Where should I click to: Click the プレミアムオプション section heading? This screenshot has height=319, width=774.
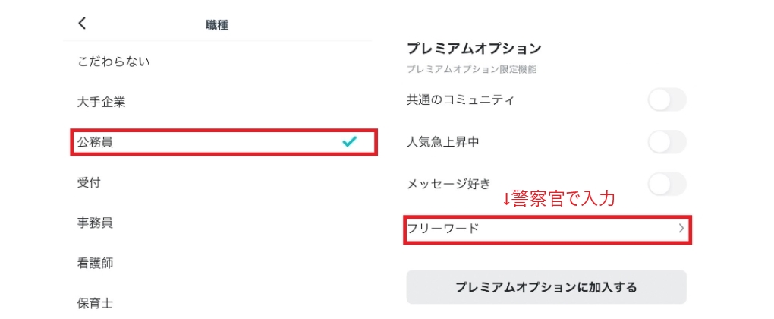[474, 48]
